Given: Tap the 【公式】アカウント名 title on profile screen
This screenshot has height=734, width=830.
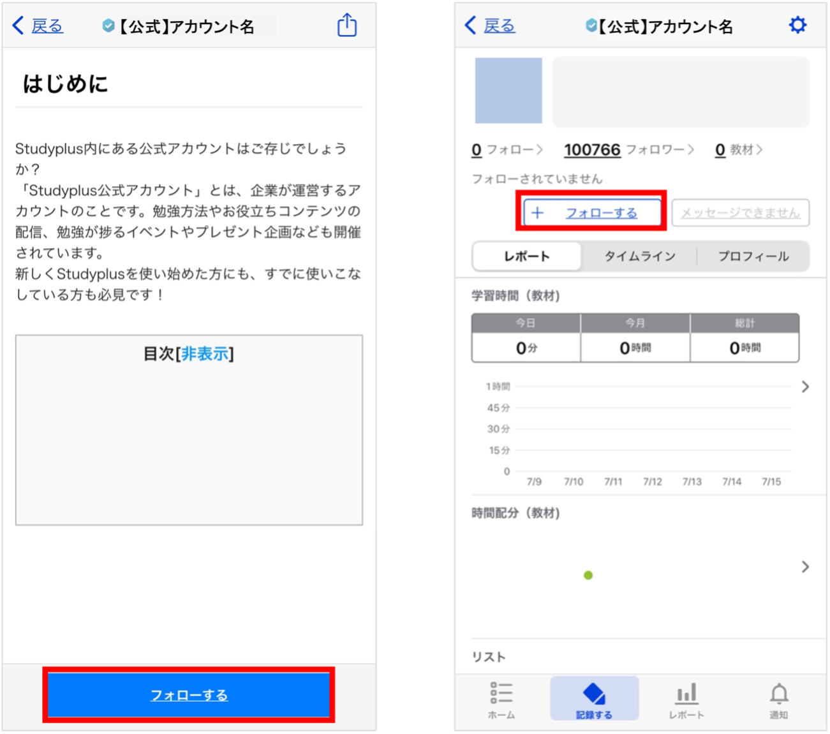Looking at the screenshot, I should pos(665,26).
